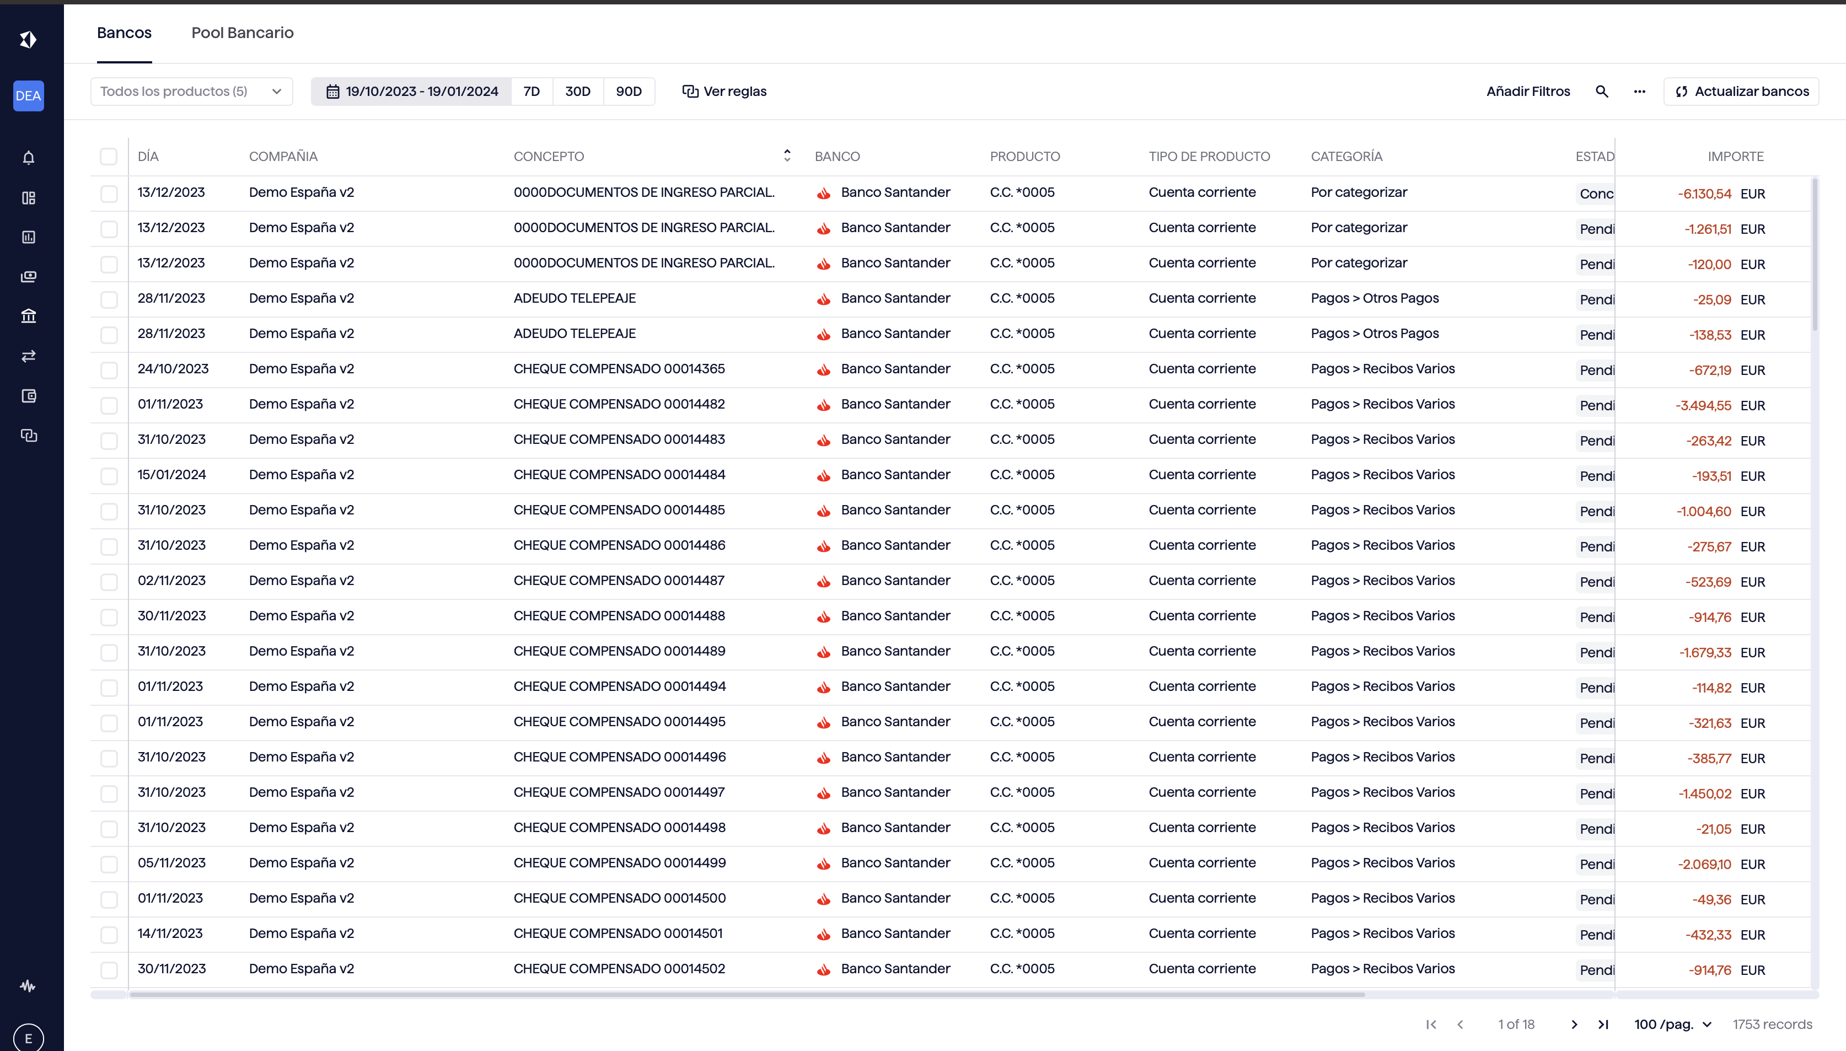Open the 100 /pag. page size dropdown
The width and height of the screenshot is (1846, 1051).
coord(1673,1025)
